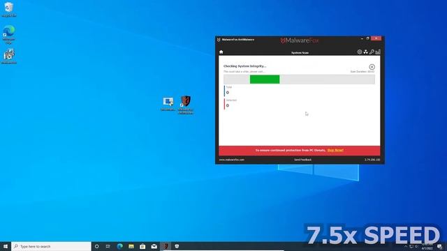Close the MalwareFox window

[376, 38]
